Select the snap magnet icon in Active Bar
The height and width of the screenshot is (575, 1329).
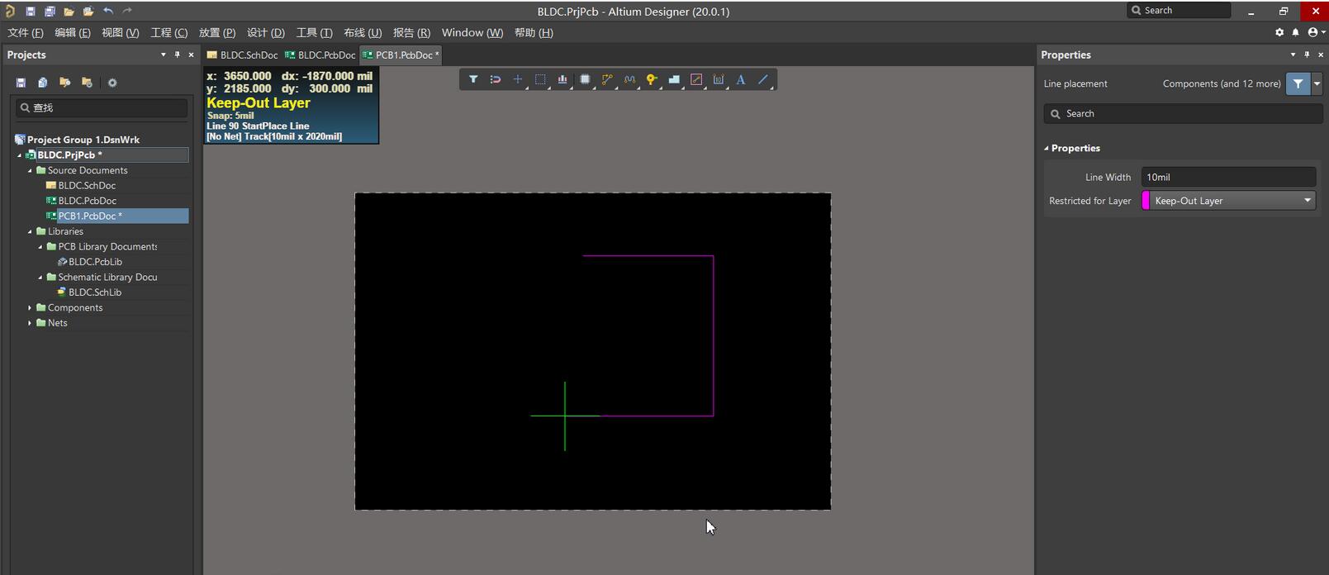tap(496, 79)
